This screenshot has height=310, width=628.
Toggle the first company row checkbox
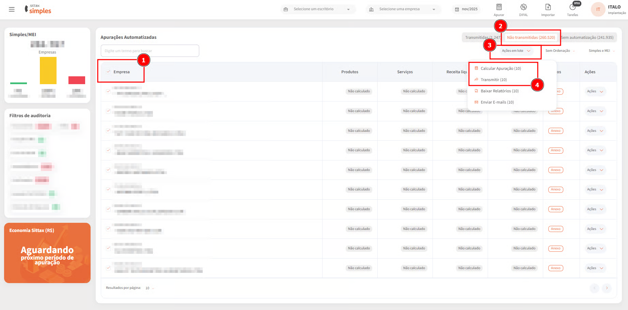coord(108,91)
